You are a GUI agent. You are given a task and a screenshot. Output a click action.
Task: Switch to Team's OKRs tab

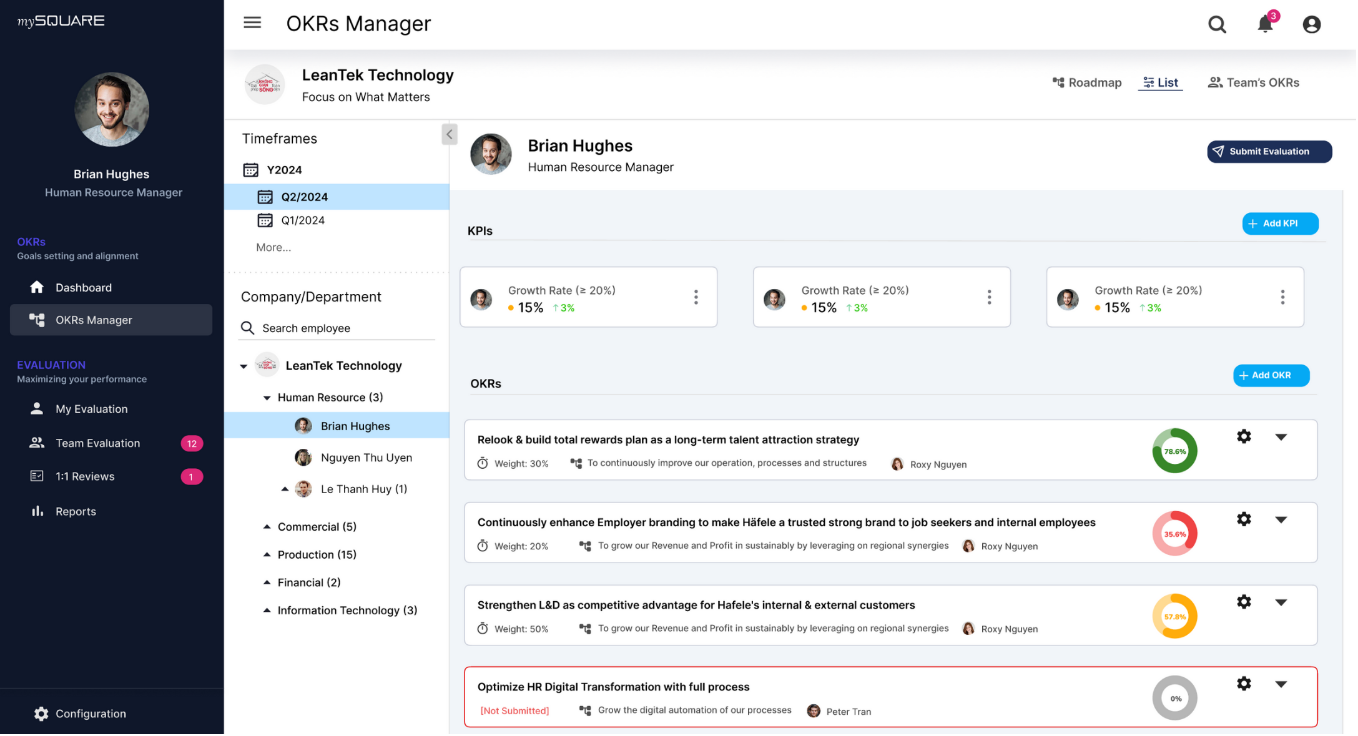tap(1253, 82)
